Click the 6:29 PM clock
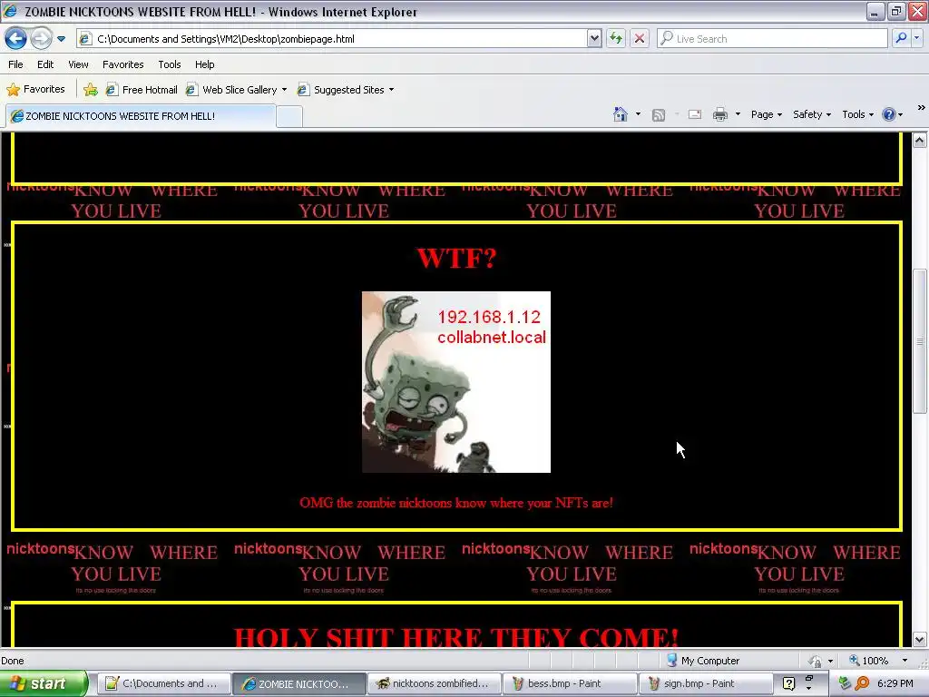929x697 pixels. (x=895, y=683)
